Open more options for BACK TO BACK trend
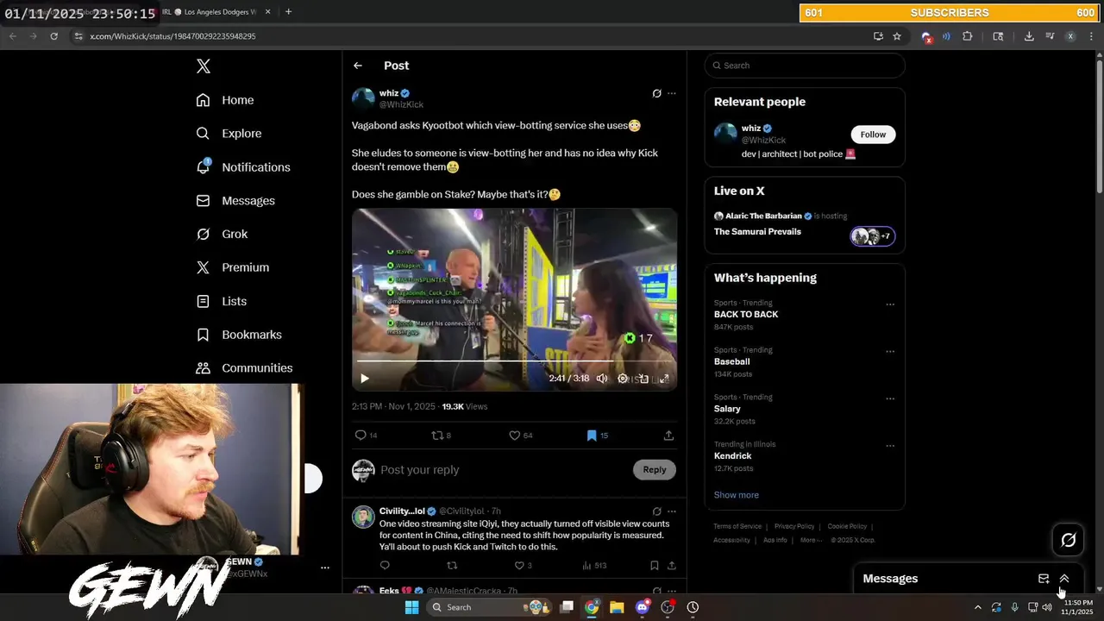This screenshot has height=621, width=1104. (890, 304)
